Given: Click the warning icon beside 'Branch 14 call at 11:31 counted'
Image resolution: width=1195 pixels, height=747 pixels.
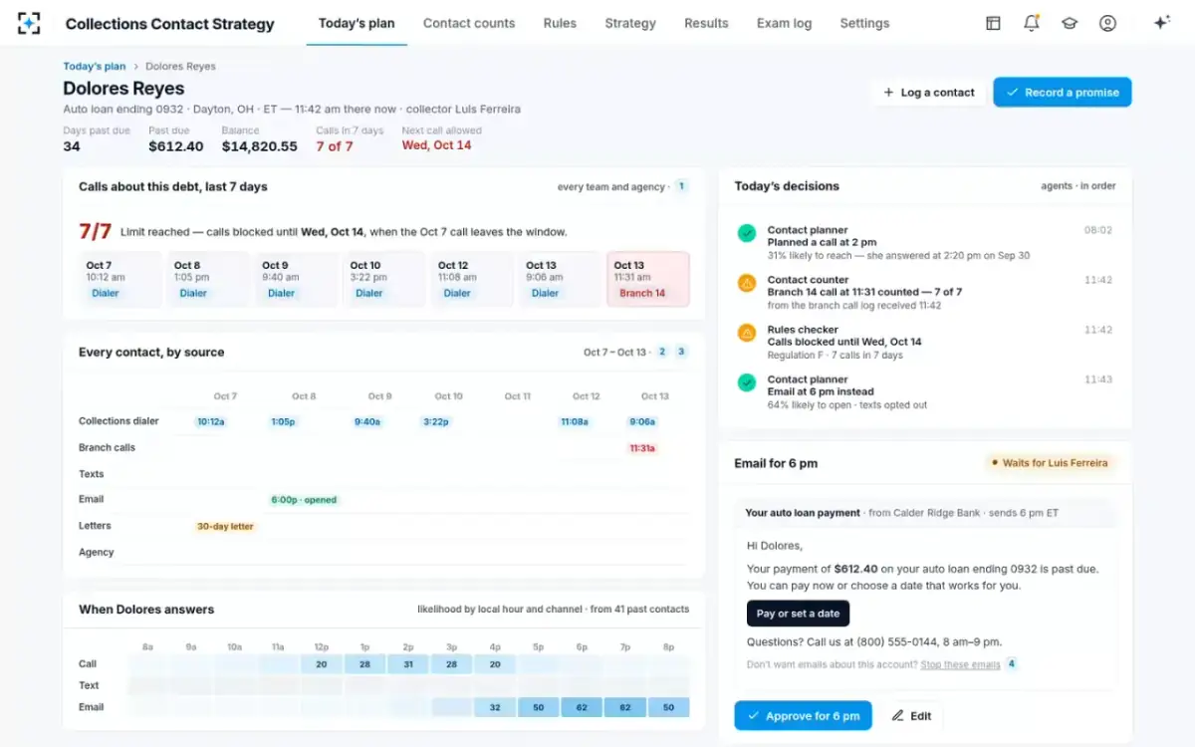Looking at the screenshot, I should (x=746, y=283).
